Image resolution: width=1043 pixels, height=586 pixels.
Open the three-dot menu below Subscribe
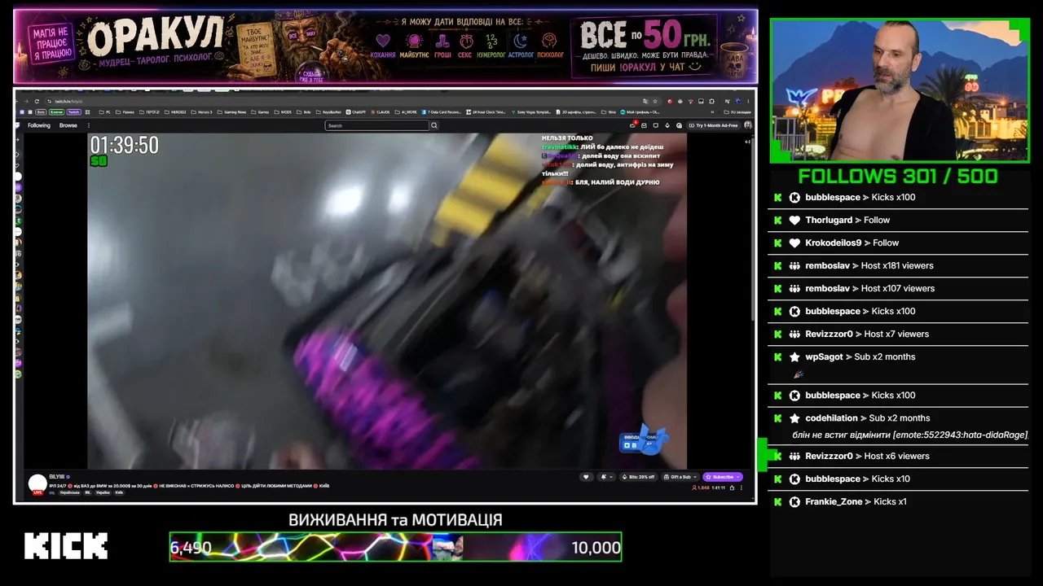[x=741, y=488]
